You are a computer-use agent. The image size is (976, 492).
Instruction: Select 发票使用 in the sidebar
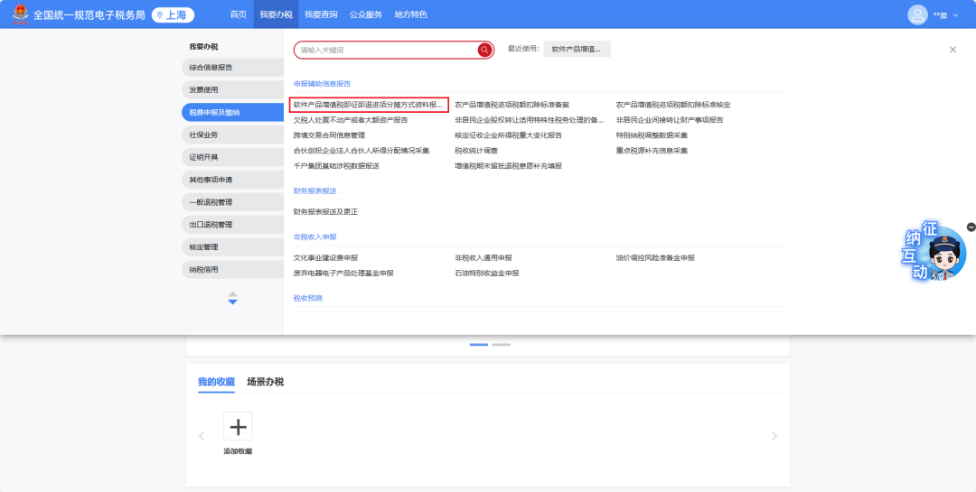pyautogui.click(x=233, y=89)
